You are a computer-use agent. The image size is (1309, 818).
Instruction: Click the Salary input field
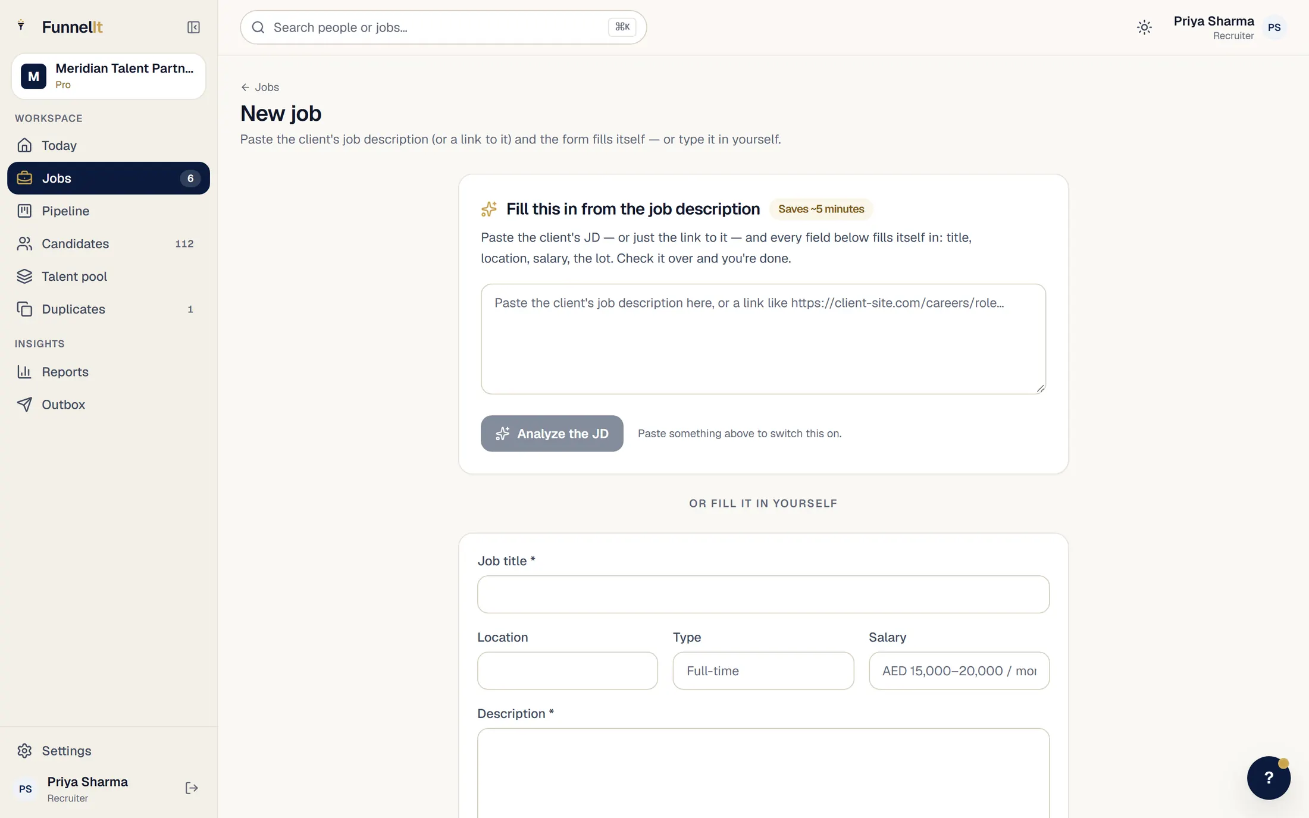click(959, 670)
